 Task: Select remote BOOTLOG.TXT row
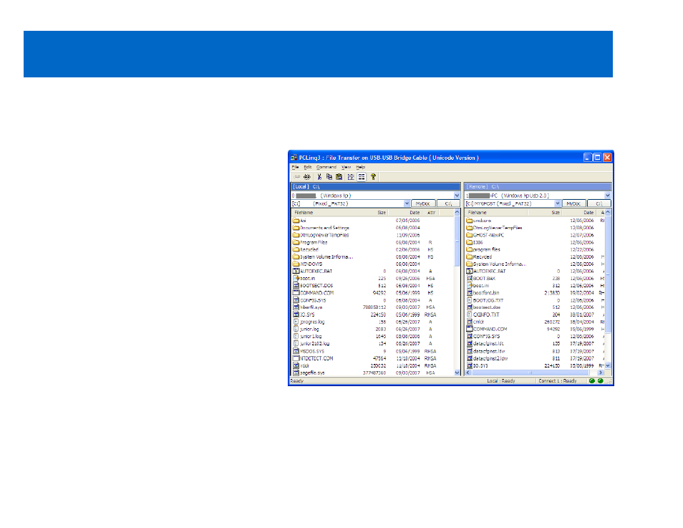tap(535, 300)
